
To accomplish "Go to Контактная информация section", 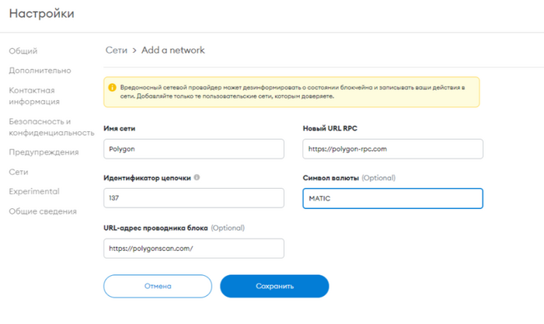I will click(34, 96).
